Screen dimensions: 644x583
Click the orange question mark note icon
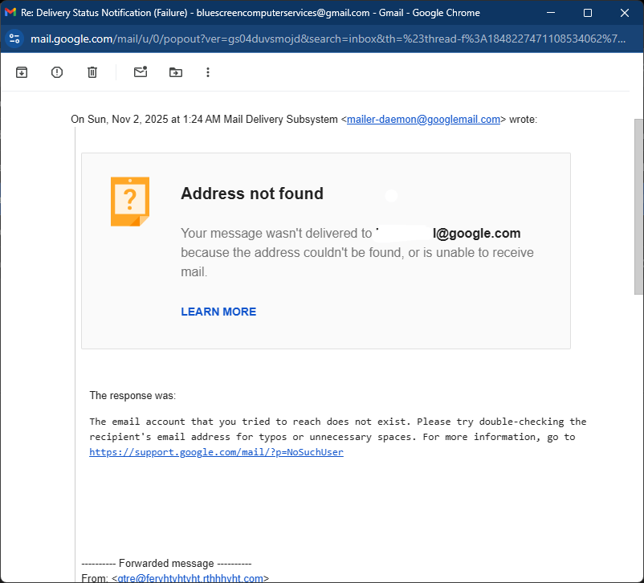point(129,202)
